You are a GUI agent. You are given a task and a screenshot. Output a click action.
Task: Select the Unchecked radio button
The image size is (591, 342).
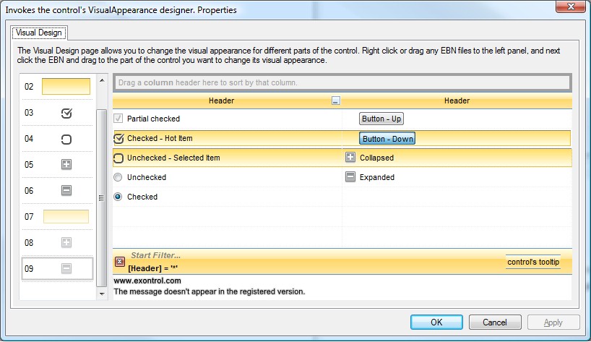tap(118, 177)
